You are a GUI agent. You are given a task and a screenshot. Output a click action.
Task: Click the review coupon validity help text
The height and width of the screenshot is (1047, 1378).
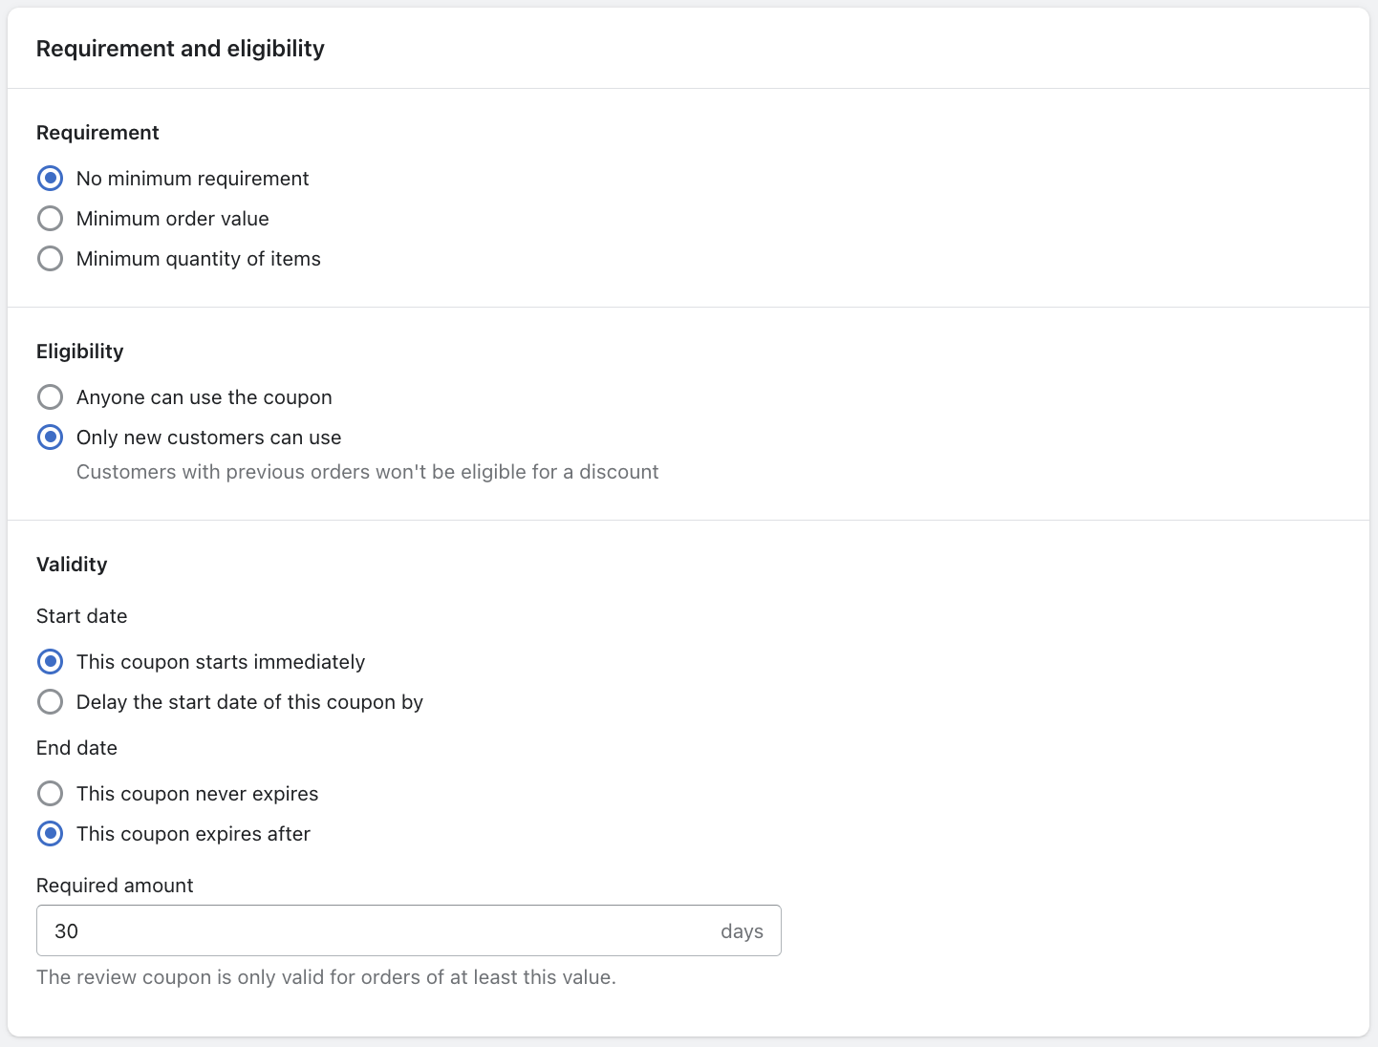(x=326, y=977)
